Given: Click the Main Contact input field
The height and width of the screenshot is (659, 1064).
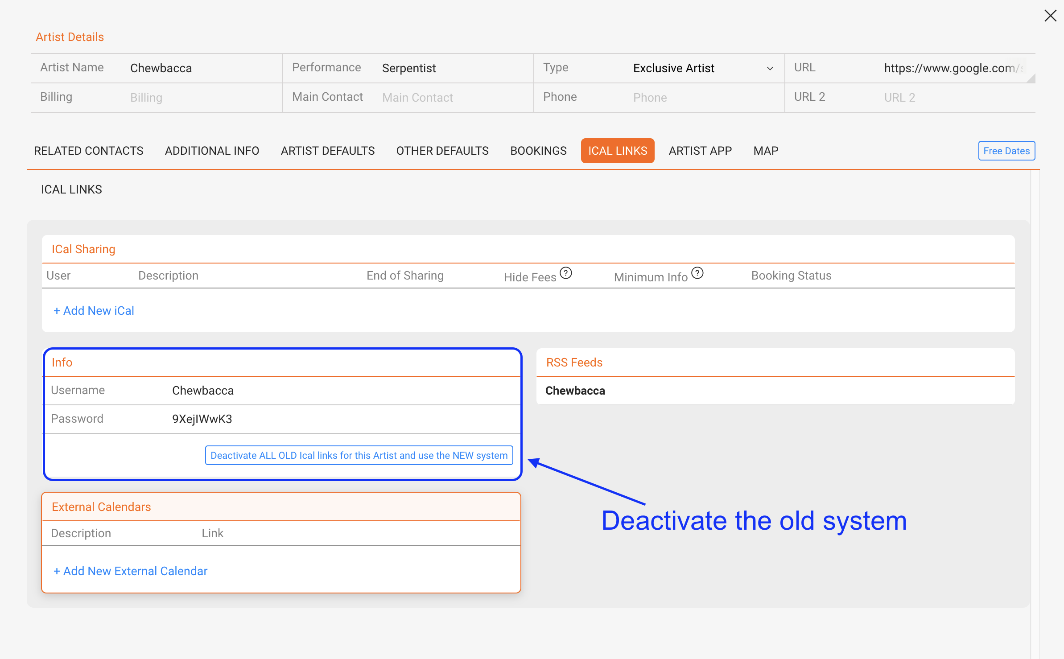Looking at the screenshot, I should tap(455, 98).
